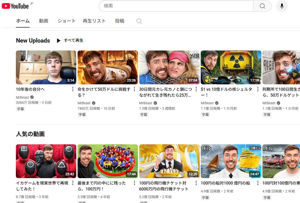Click the magnifier search submit button

(262, 6)
